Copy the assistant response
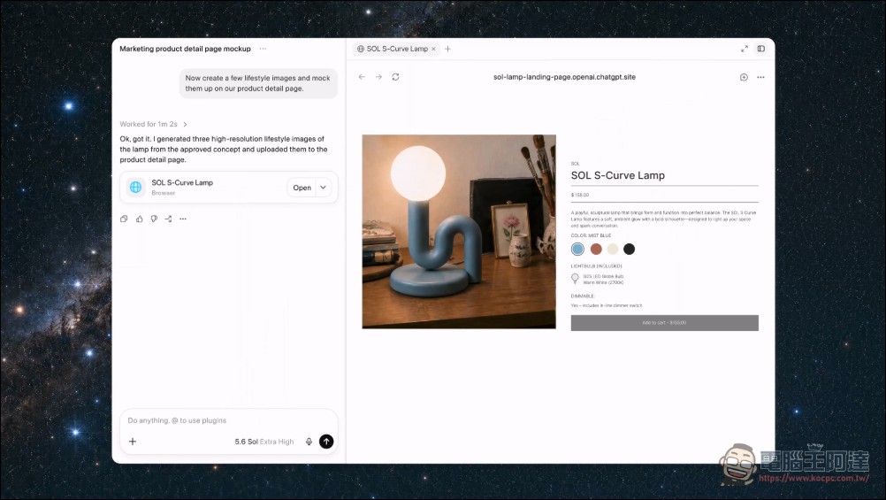Screen dimensions: 886x500 coord(124,219)
